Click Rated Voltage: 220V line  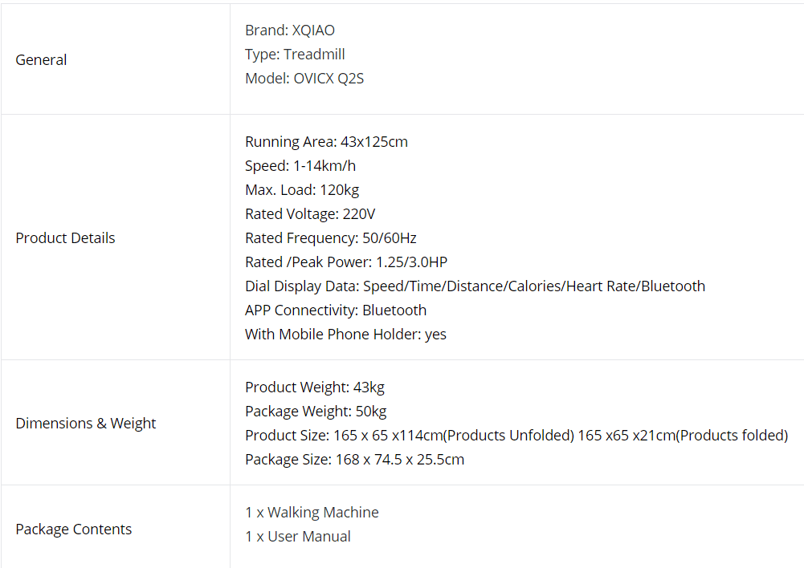coord(310,214)
